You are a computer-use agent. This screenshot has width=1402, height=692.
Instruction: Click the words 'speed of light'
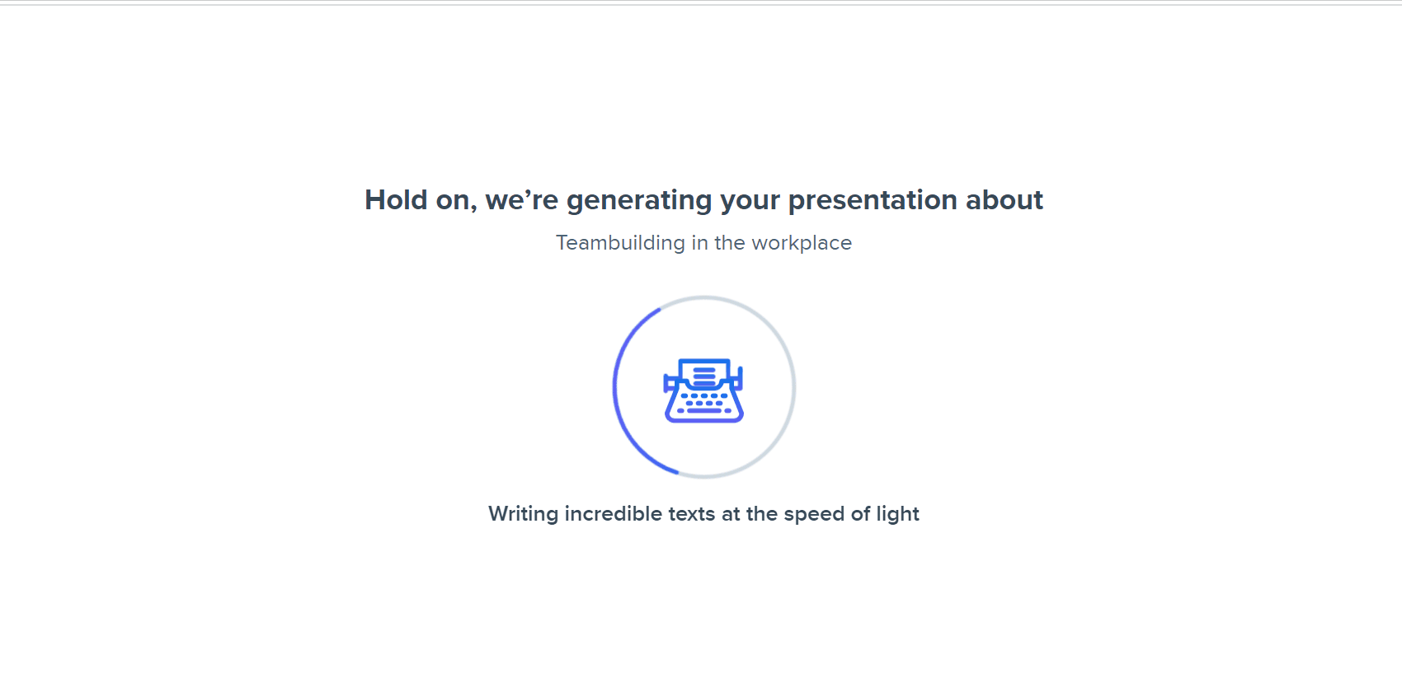(851, 514)
